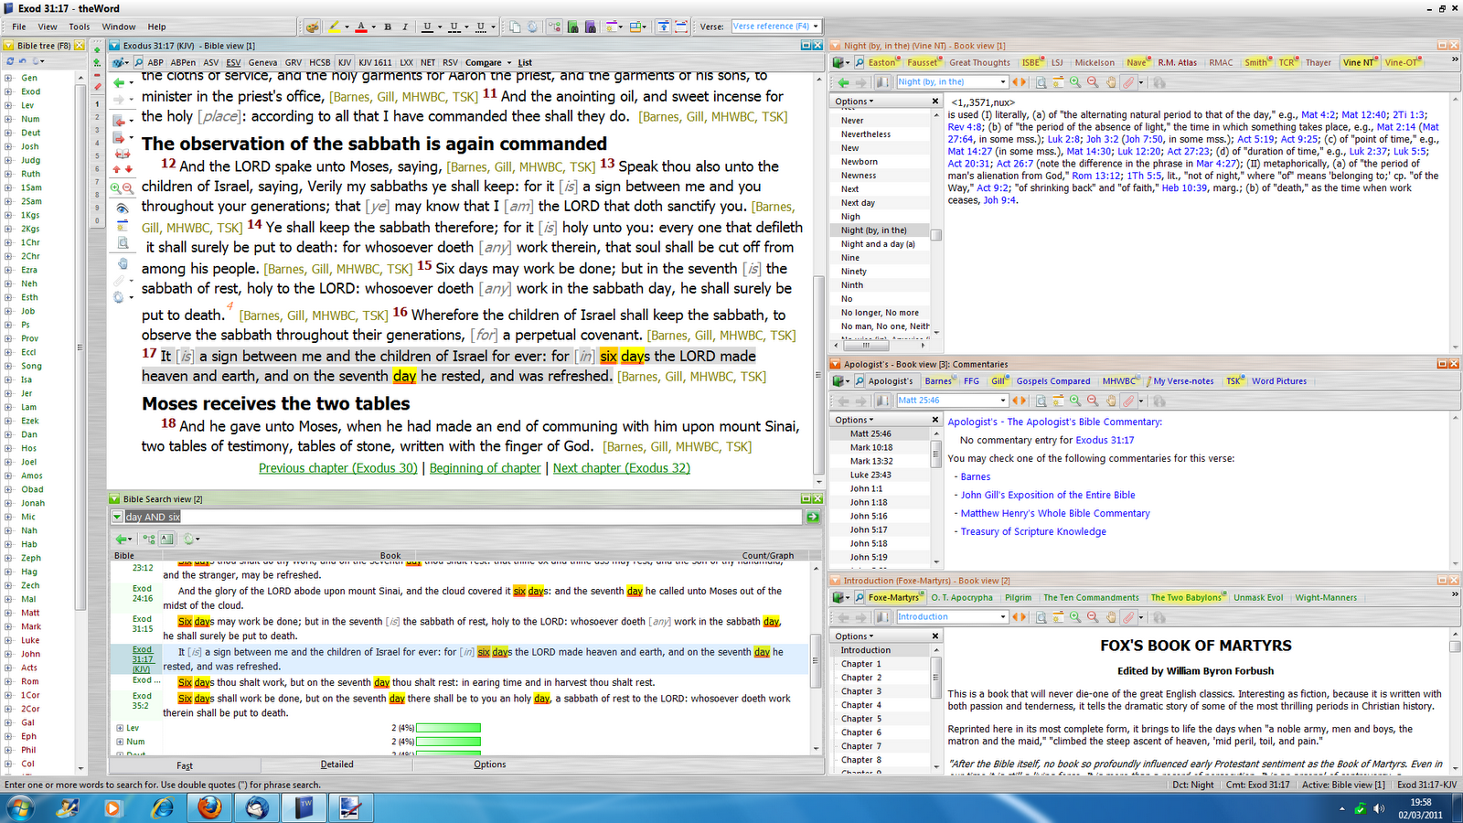Apply red font color with the A icon

pos(361,27)
